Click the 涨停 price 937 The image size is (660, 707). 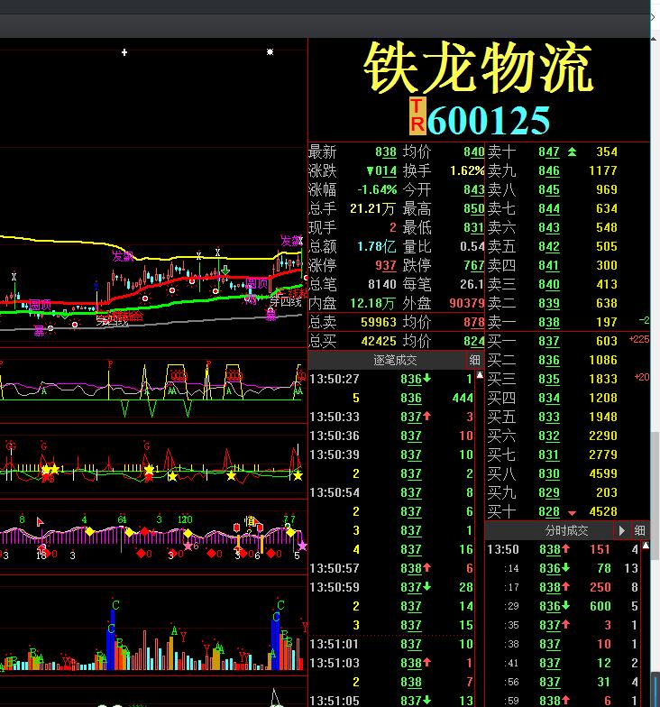click(386, 265)
